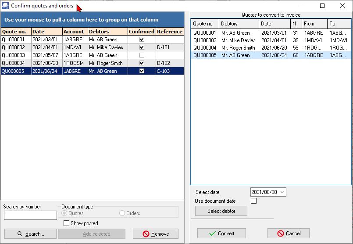Click the Debtors column header in right list
Image resolution: width=353 pixels, height=244 pixels.
[x=239, y=24]
